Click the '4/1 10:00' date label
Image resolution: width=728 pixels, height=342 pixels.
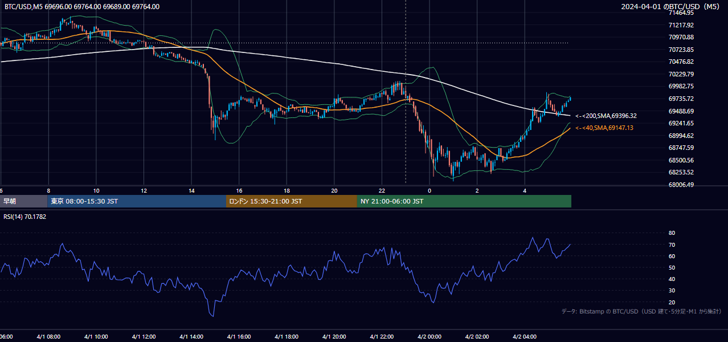[96, 337]
